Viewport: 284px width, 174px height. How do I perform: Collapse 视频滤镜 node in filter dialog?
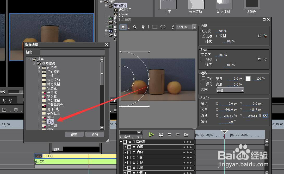34,63
